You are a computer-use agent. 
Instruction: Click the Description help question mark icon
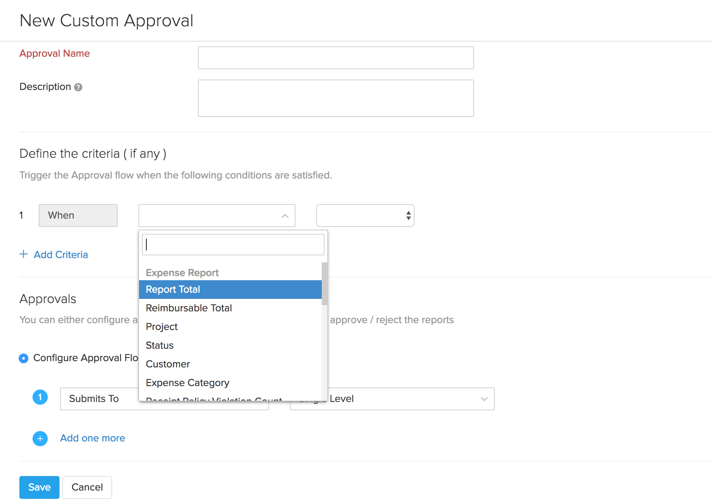(78, 87)
